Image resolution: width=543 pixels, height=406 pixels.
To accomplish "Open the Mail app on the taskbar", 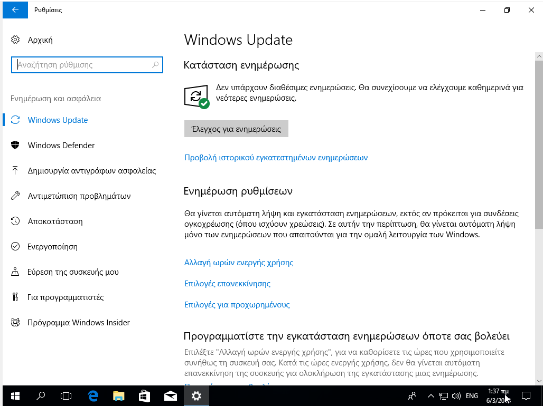I will click(171, 395).
